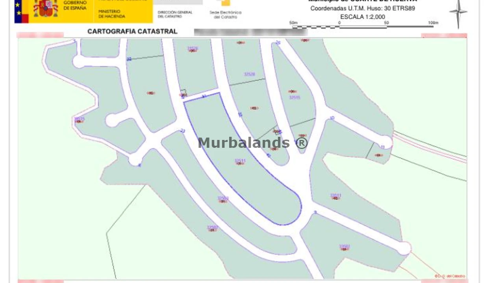504x283 pixels.
Task: Click the D.G. del Catastro copyright text
Action: point(450,276)
